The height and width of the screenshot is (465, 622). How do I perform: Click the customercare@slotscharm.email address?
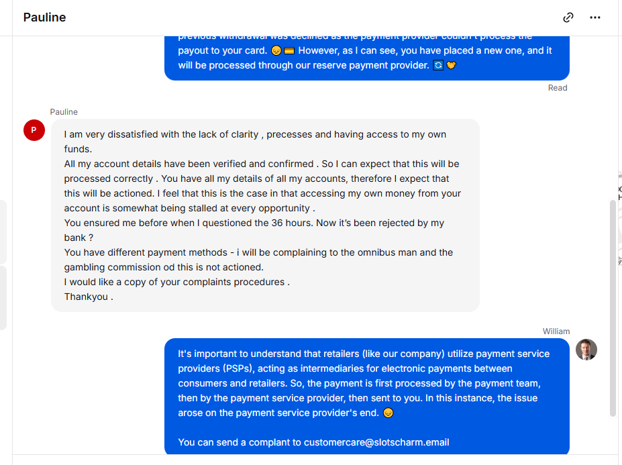[376, 442]
